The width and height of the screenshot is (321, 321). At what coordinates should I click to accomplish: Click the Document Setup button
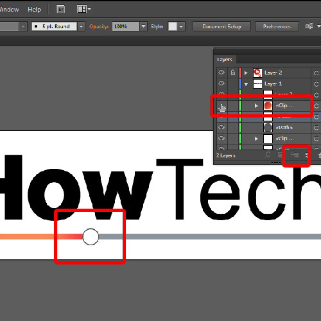221,26
